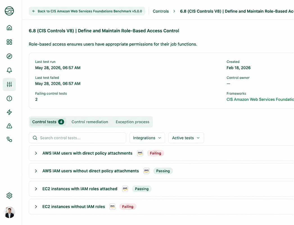The width and height of the screenshot is (294, 225).
Task: Open the connected squares integrations icon
Action: [9, 139]
